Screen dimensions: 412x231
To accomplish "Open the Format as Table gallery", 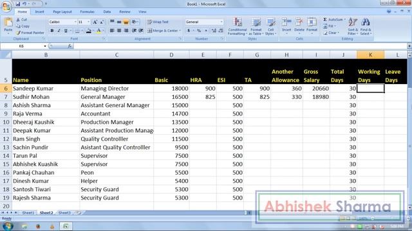I will 256,26.
